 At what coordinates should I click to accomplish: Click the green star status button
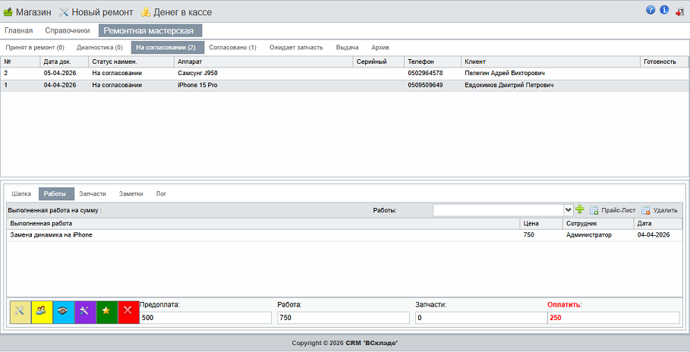[107, 312]
